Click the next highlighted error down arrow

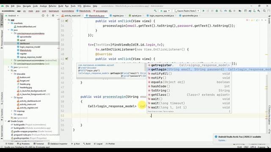(x=265, y=20)
